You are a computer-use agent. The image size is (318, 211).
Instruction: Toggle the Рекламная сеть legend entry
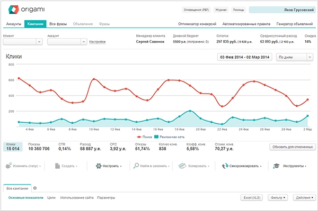(170, 137)
